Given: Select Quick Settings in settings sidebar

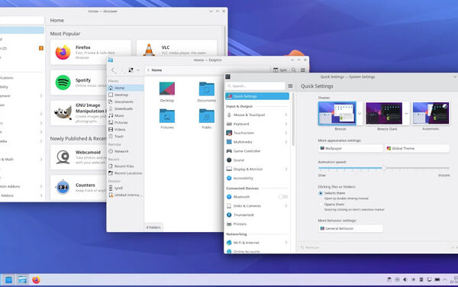Looking at the screenshot, I should coord(257,96).
